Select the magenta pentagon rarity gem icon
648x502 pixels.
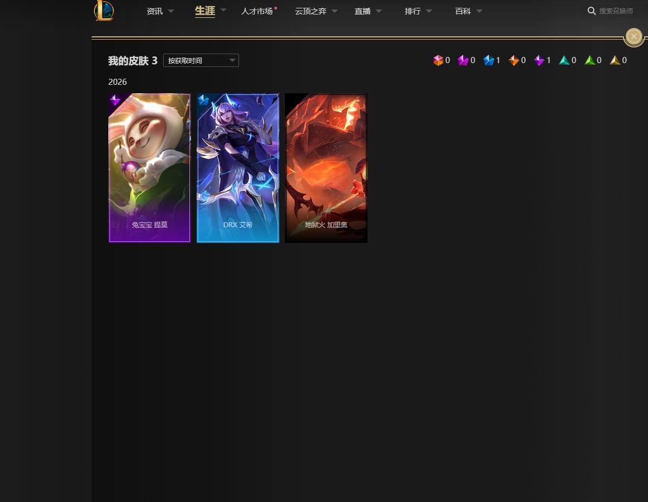click(x=463, y=60)
